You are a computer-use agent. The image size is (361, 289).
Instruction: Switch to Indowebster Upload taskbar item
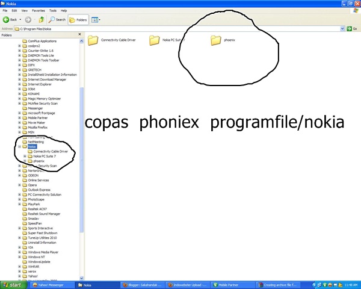coord(188,285)
